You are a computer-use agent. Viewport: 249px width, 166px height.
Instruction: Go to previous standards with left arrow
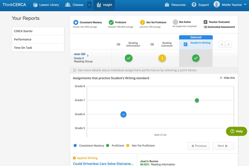point(222,44)
